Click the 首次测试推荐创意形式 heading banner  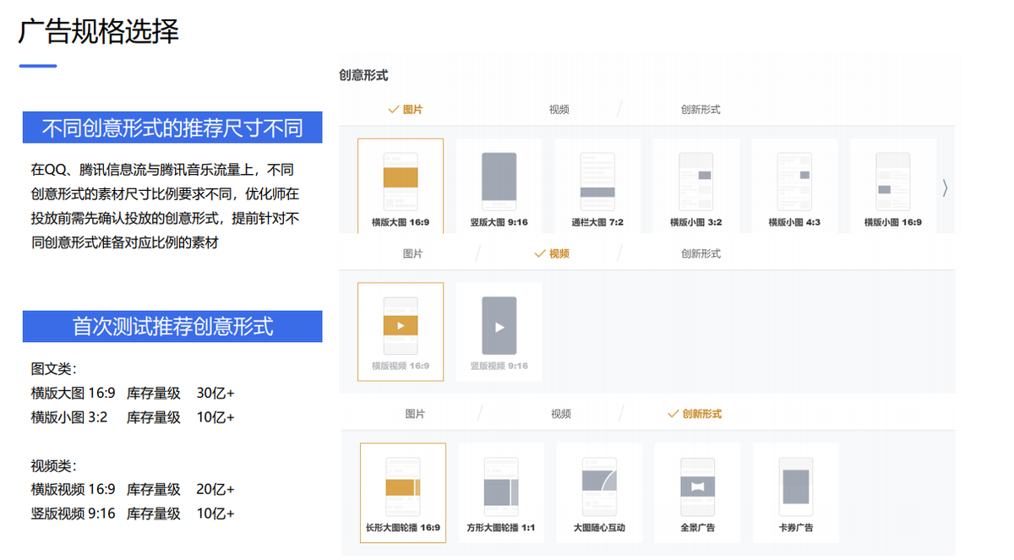[172, 327]
